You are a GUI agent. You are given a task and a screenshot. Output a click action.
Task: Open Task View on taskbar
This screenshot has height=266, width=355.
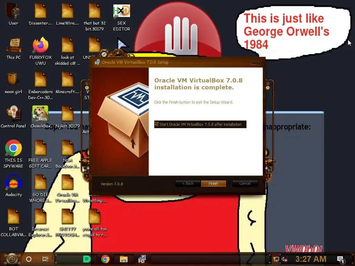point(45,259)
